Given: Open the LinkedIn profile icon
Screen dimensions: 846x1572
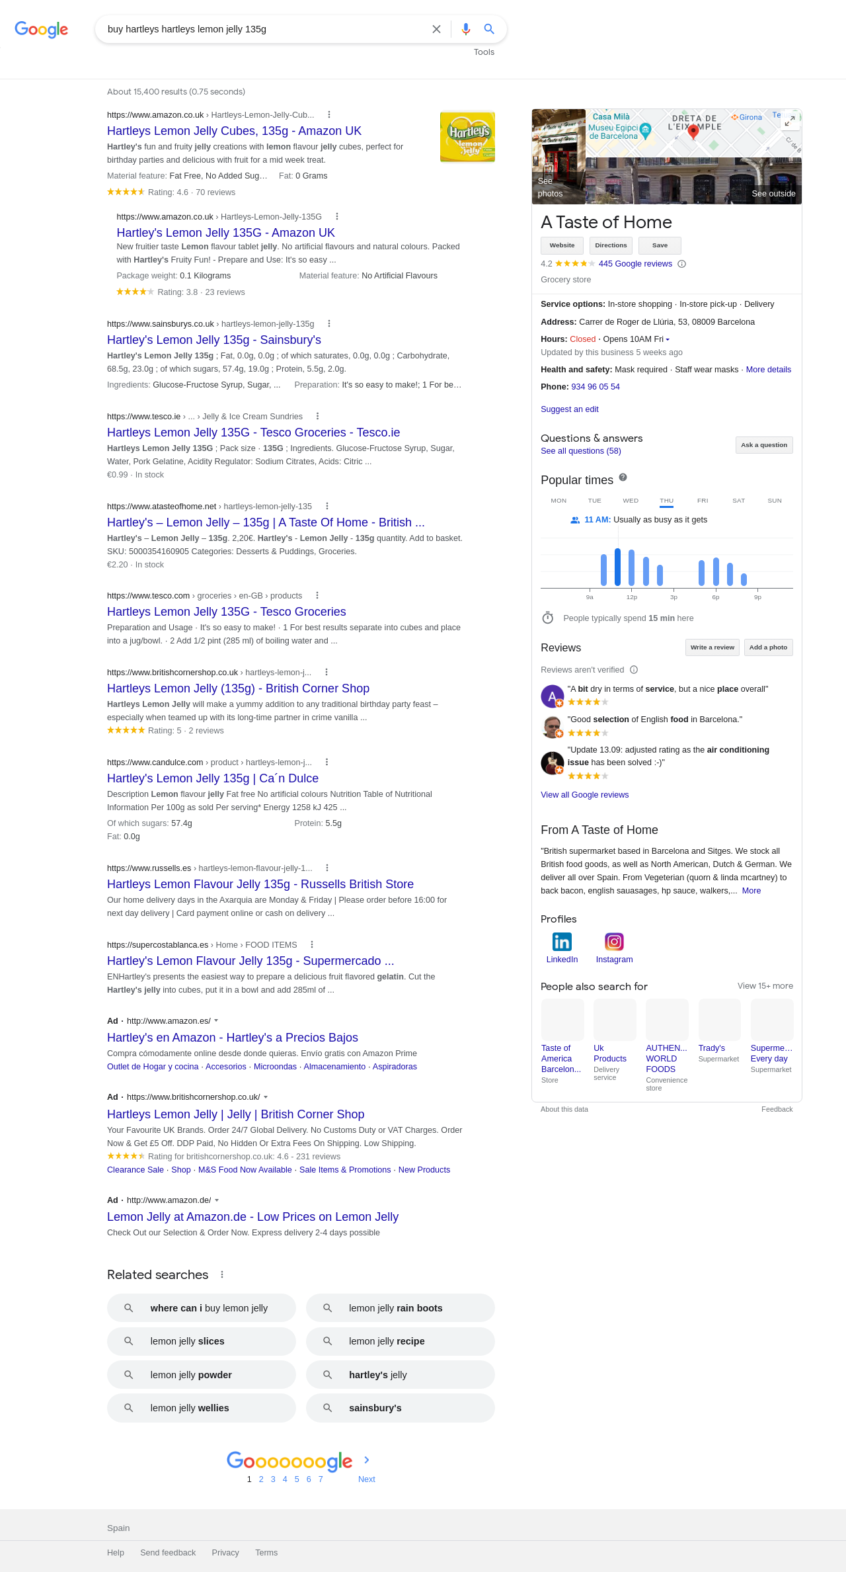Looking at the screenshot, I should (x=562, y=942).
